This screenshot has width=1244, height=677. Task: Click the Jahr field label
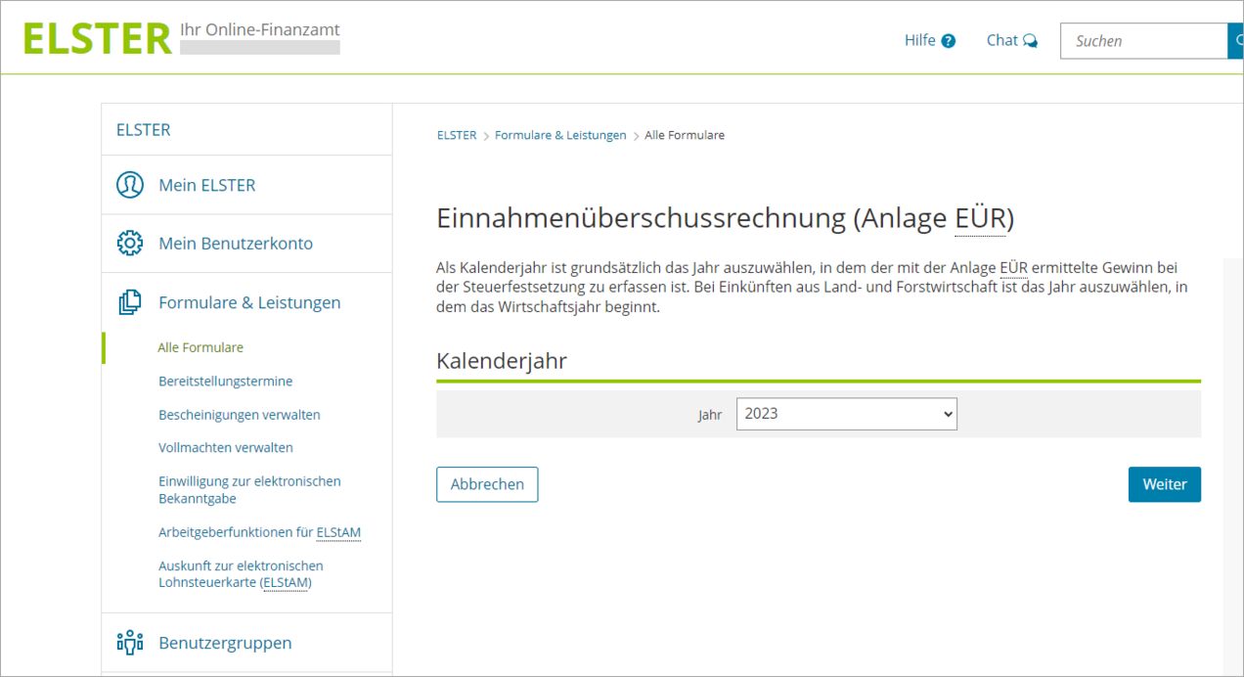(x=710, y=415)
